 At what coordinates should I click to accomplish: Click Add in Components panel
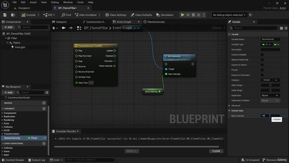tap(8, 27)
